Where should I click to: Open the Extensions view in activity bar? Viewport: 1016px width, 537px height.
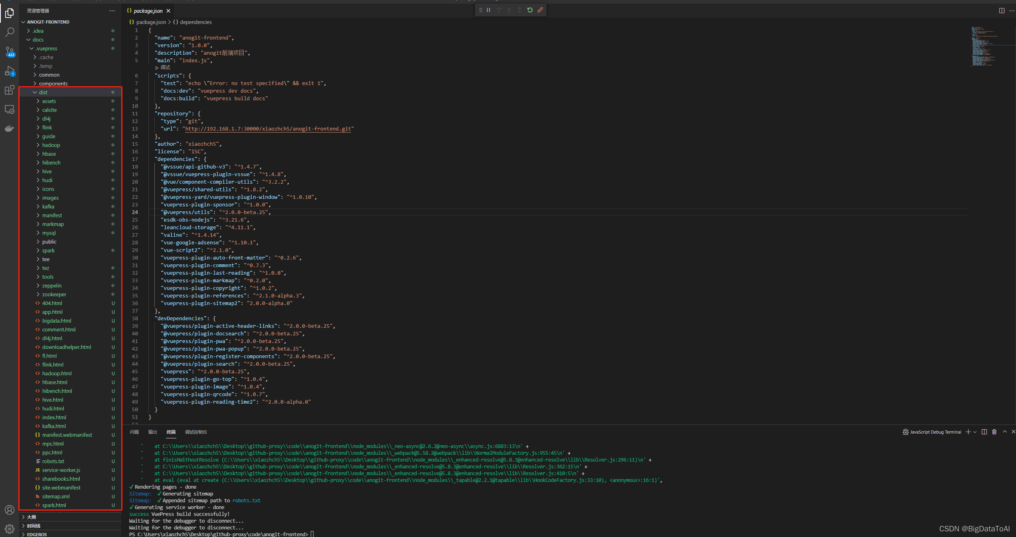pyautogui.click(x=10, y=90)
